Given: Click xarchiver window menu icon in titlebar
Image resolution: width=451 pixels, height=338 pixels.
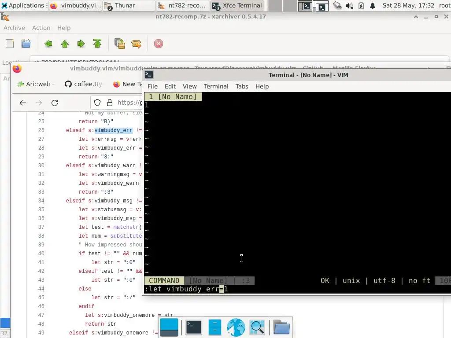Looking at the screenshot, I should pos(5,17).
